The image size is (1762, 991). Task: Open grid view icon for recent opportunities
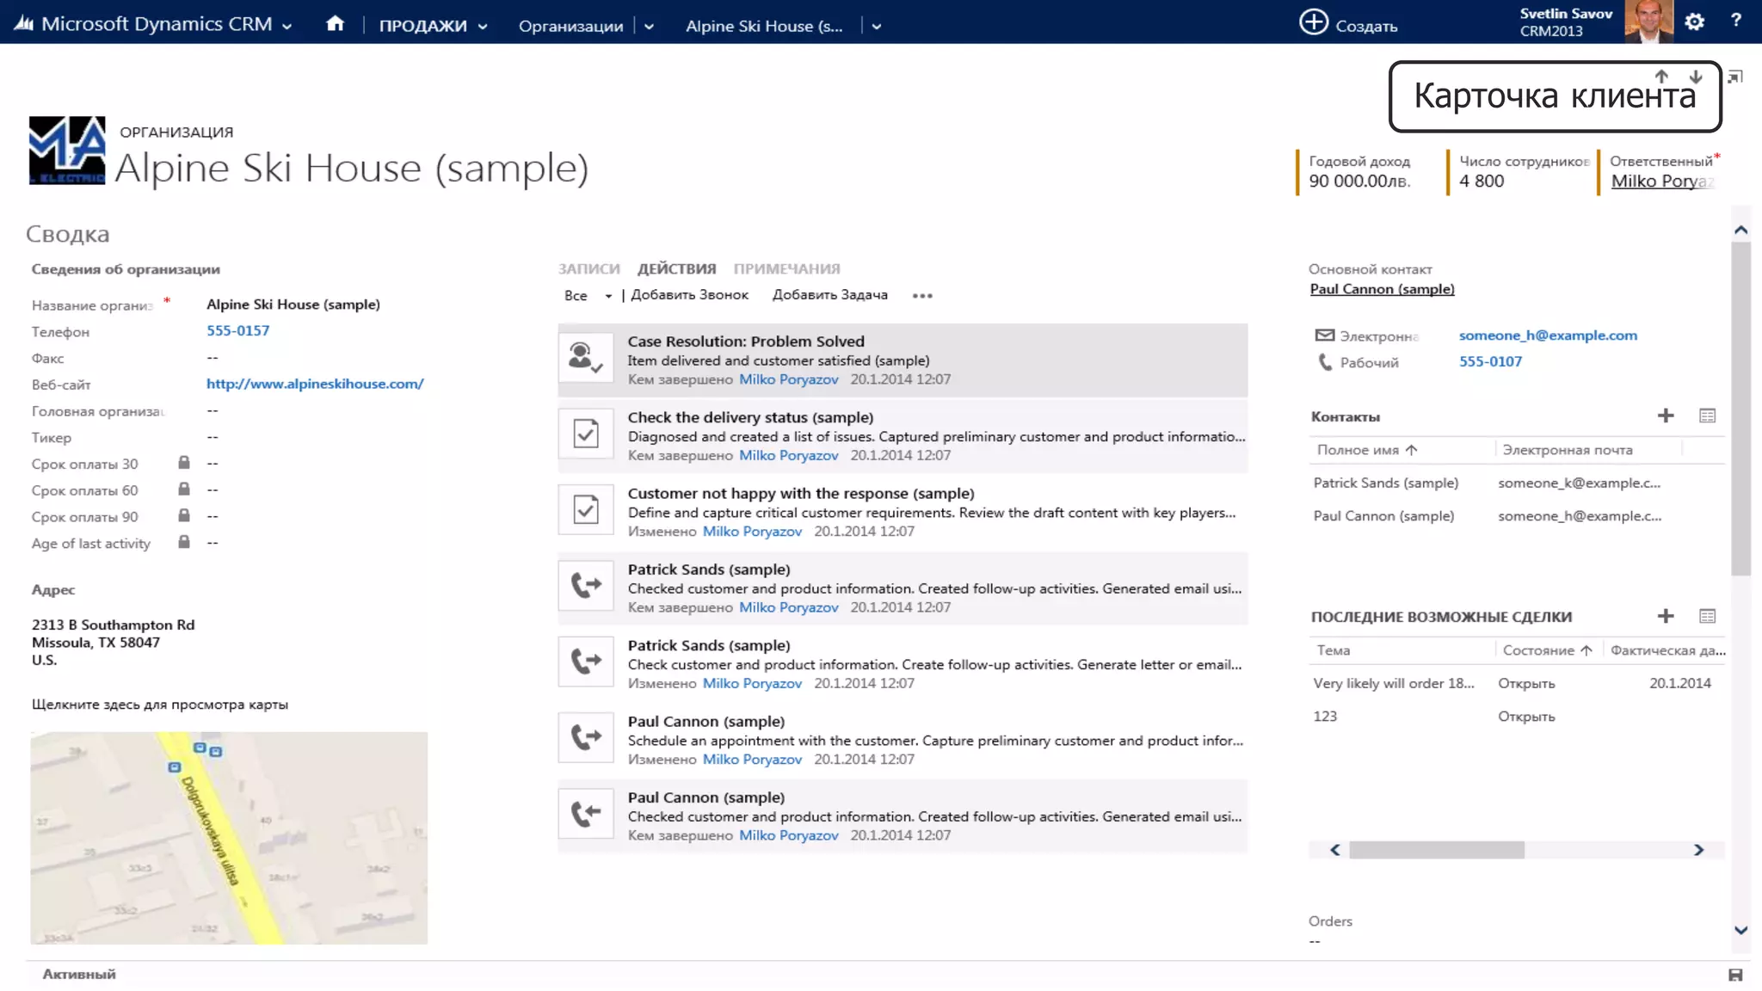pyautogui.click(x=1707, y=616)
